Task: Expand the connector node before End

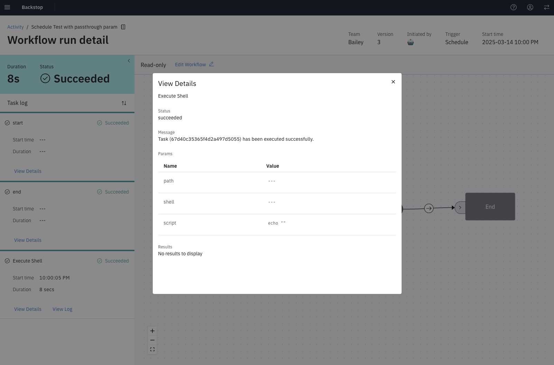Action: point(460,207)
